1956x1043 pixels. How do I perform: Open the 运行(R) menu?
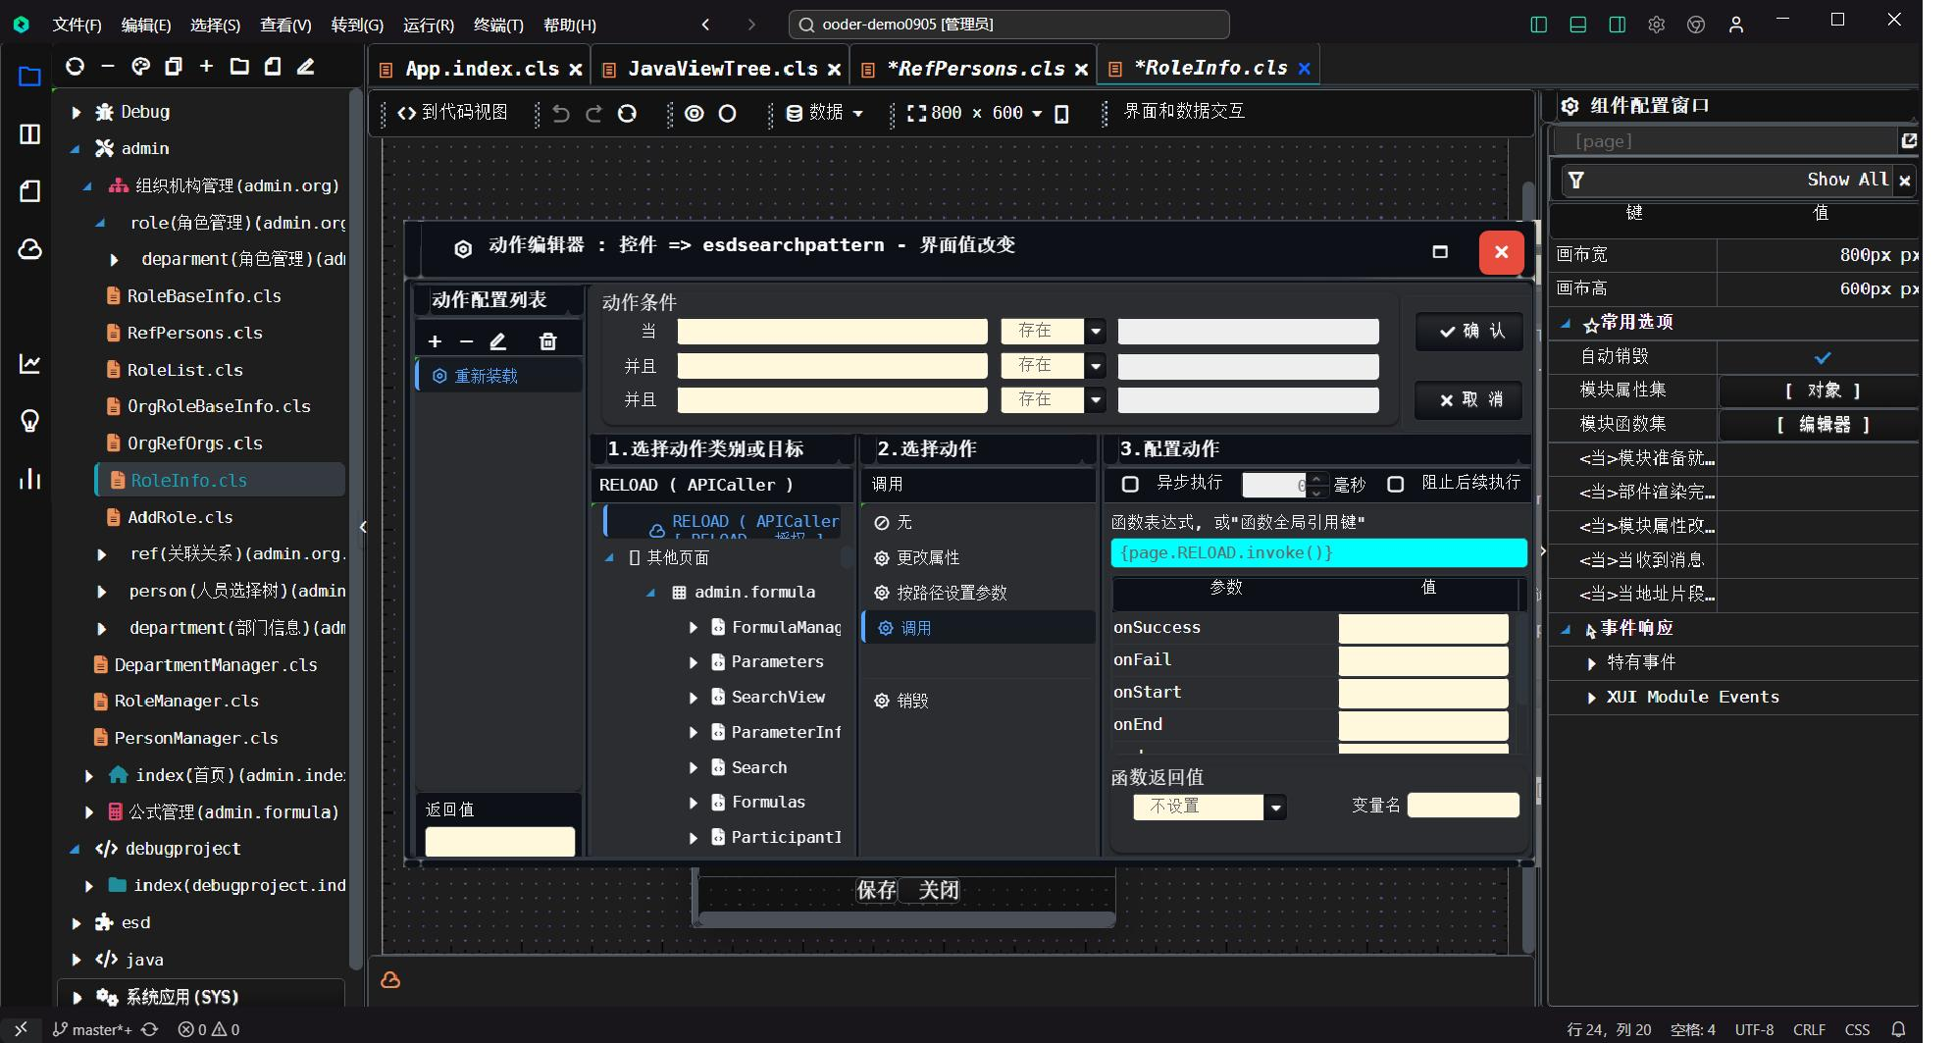[427, 25]
